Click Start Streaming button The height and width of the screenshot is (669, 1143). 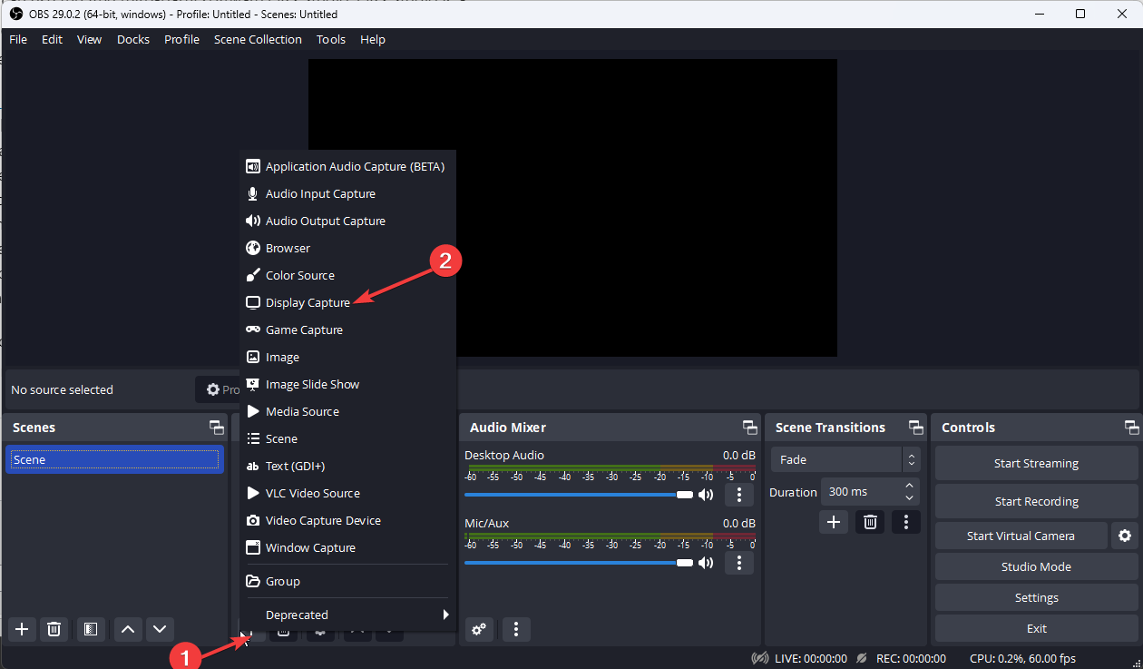coord(1036,463)
